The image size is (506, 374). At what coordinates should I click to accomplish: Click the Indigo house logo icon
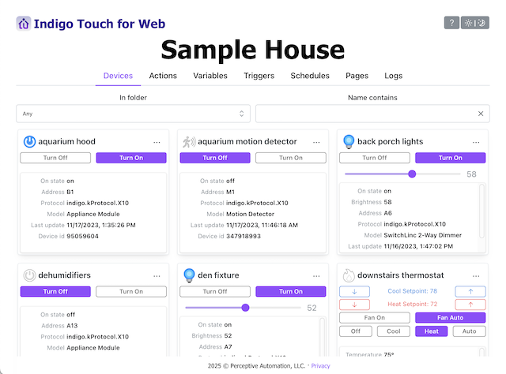[24, 24]
